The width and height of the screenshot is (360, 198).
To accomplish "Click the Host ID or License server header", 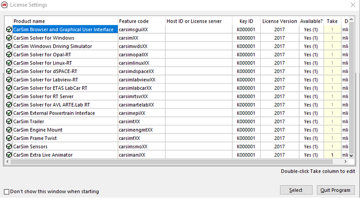I will point(194,21).
